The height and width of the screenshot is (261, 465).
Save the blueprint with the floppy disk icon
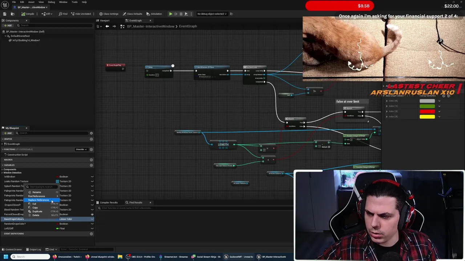(x=4, y=14)
